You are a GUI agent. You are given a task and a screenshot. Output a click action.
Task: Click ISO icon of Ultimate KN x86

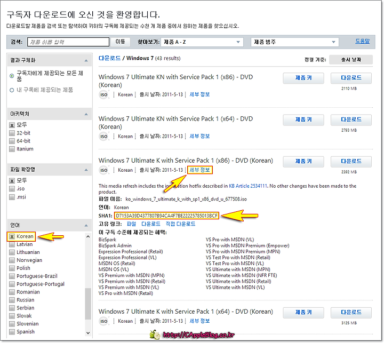(x=104, y=94)
